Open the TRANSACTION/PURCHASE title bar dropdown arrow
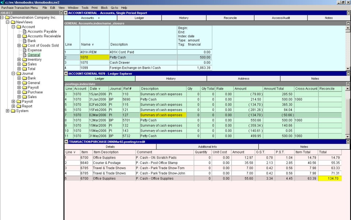The height and width of the screenshot is (220, 351). coord(66,142)
